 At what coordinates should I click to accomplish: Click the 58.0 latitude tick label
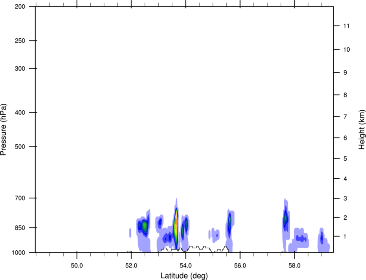tap(295, 266)
